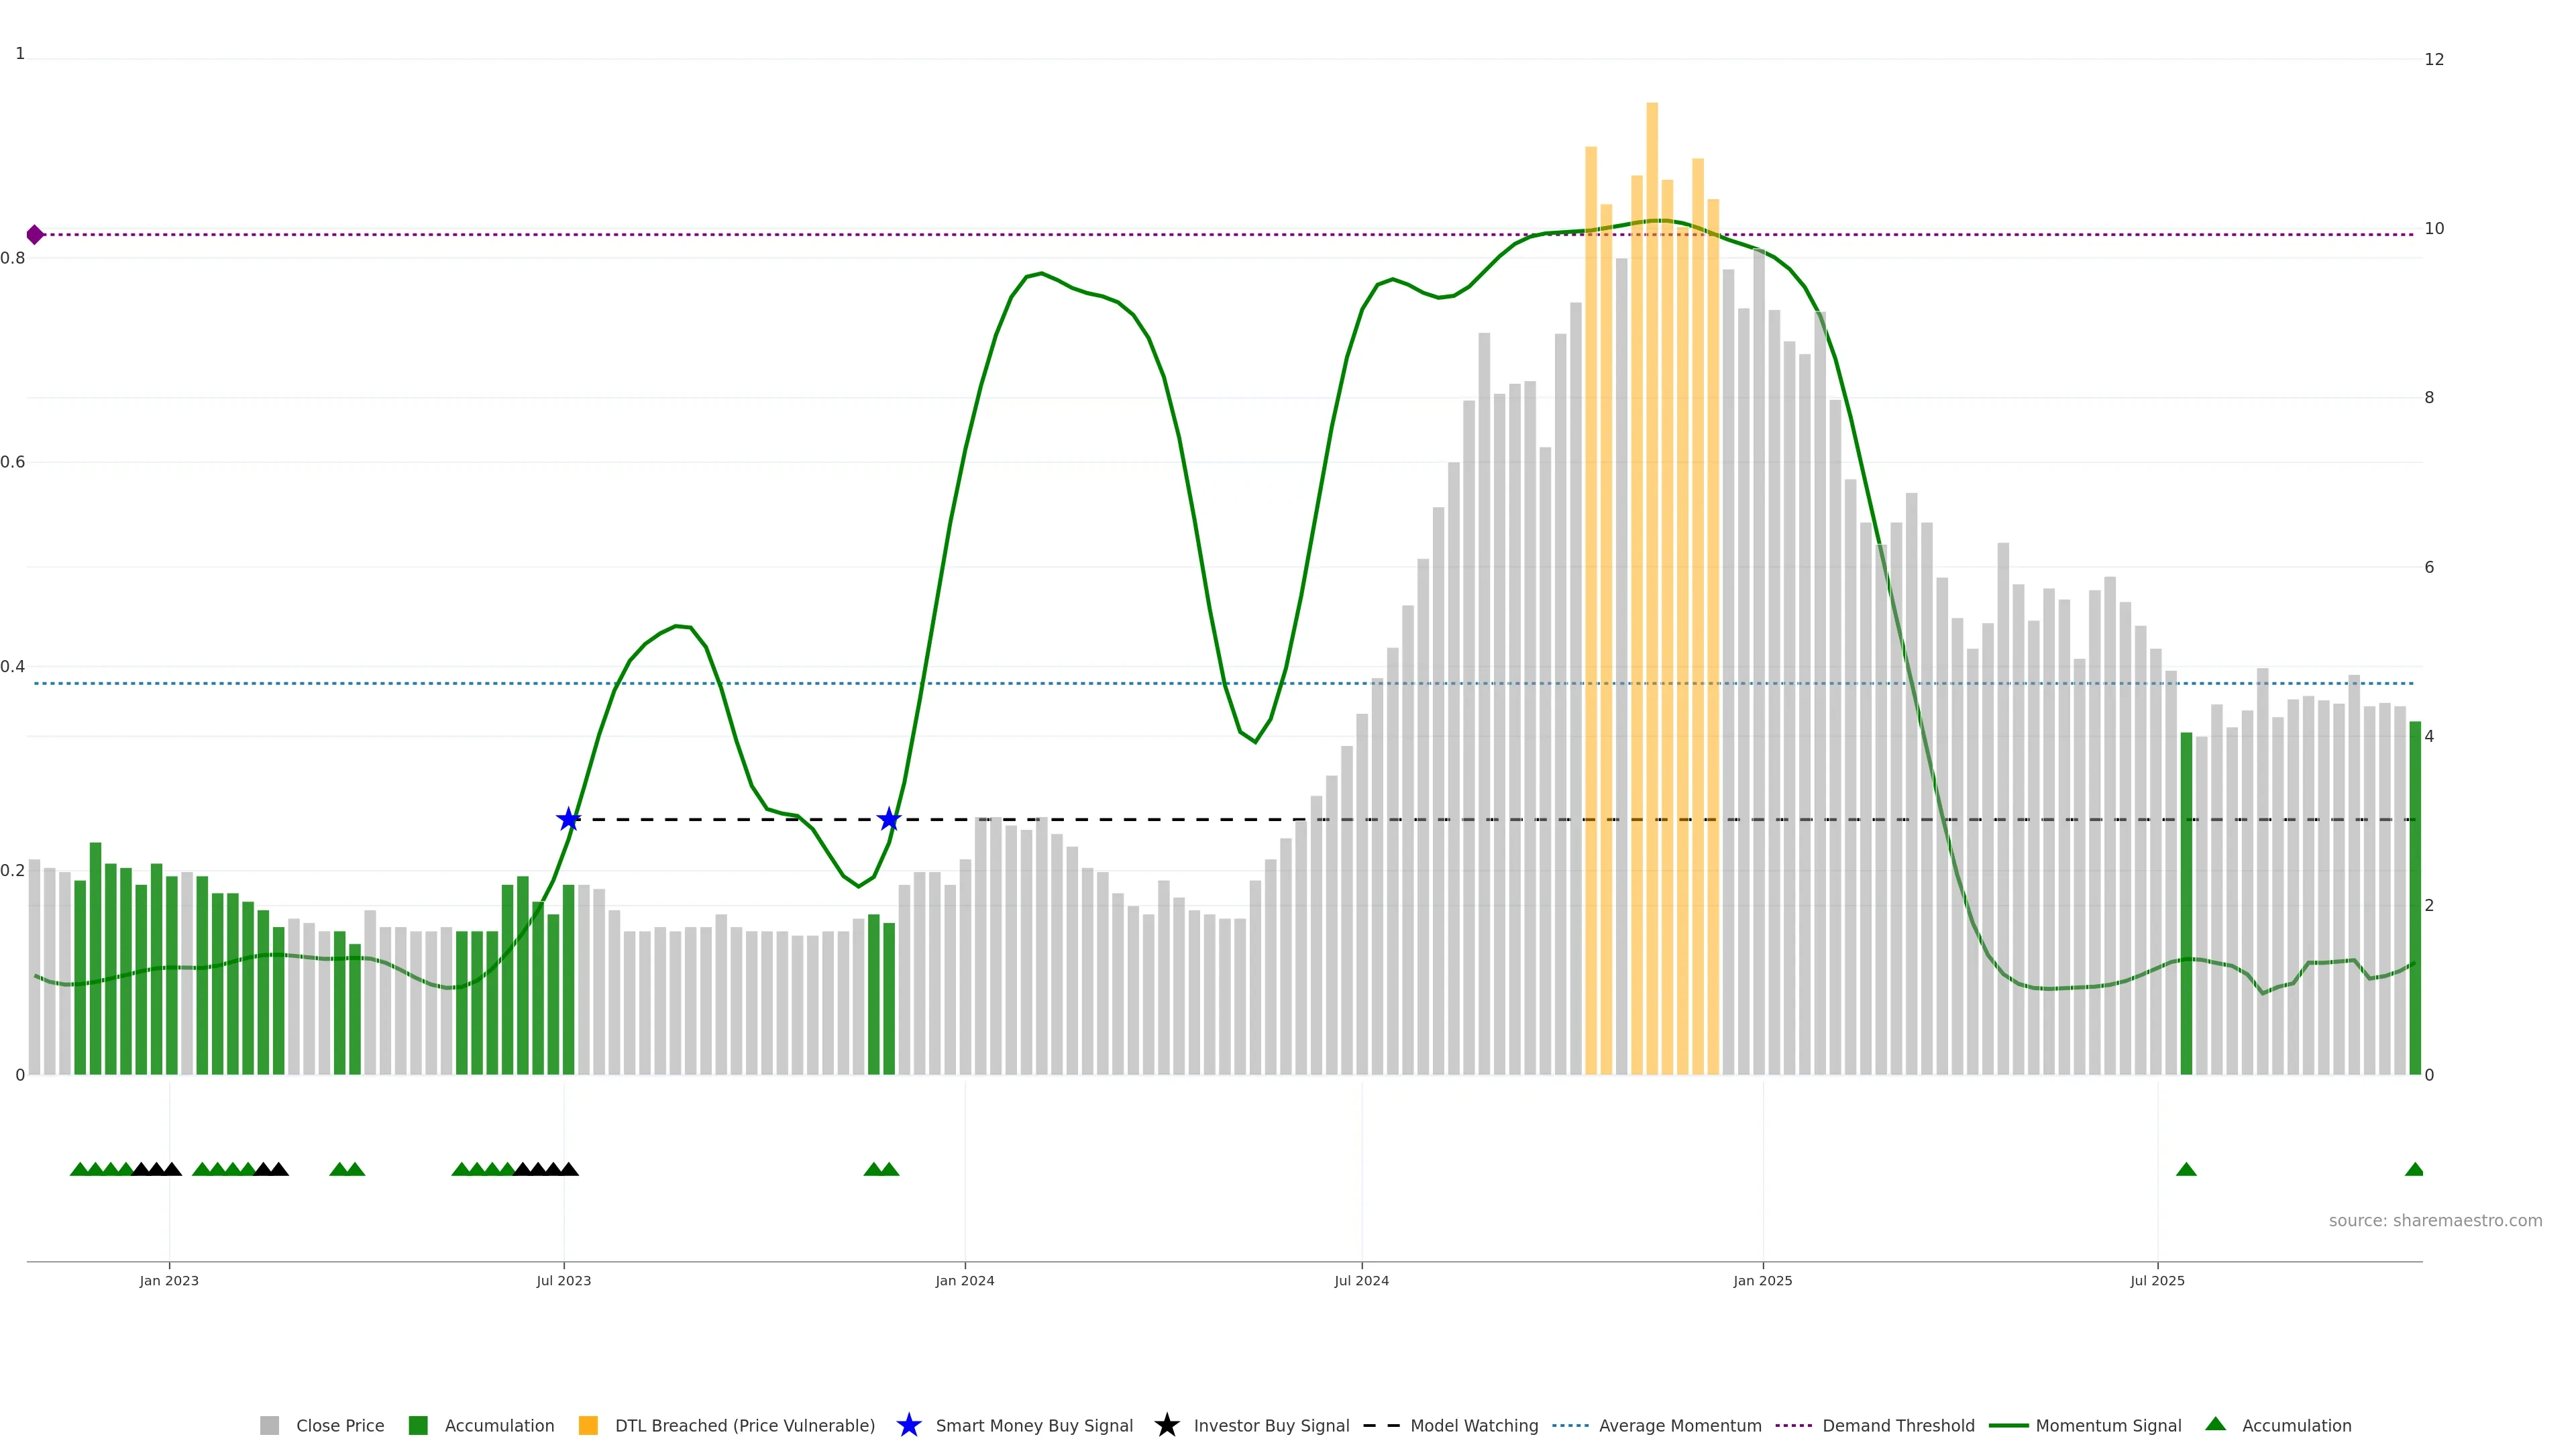
Task: Toggle the Momentum Signal legend entry
Action: coord(2108,1425)
